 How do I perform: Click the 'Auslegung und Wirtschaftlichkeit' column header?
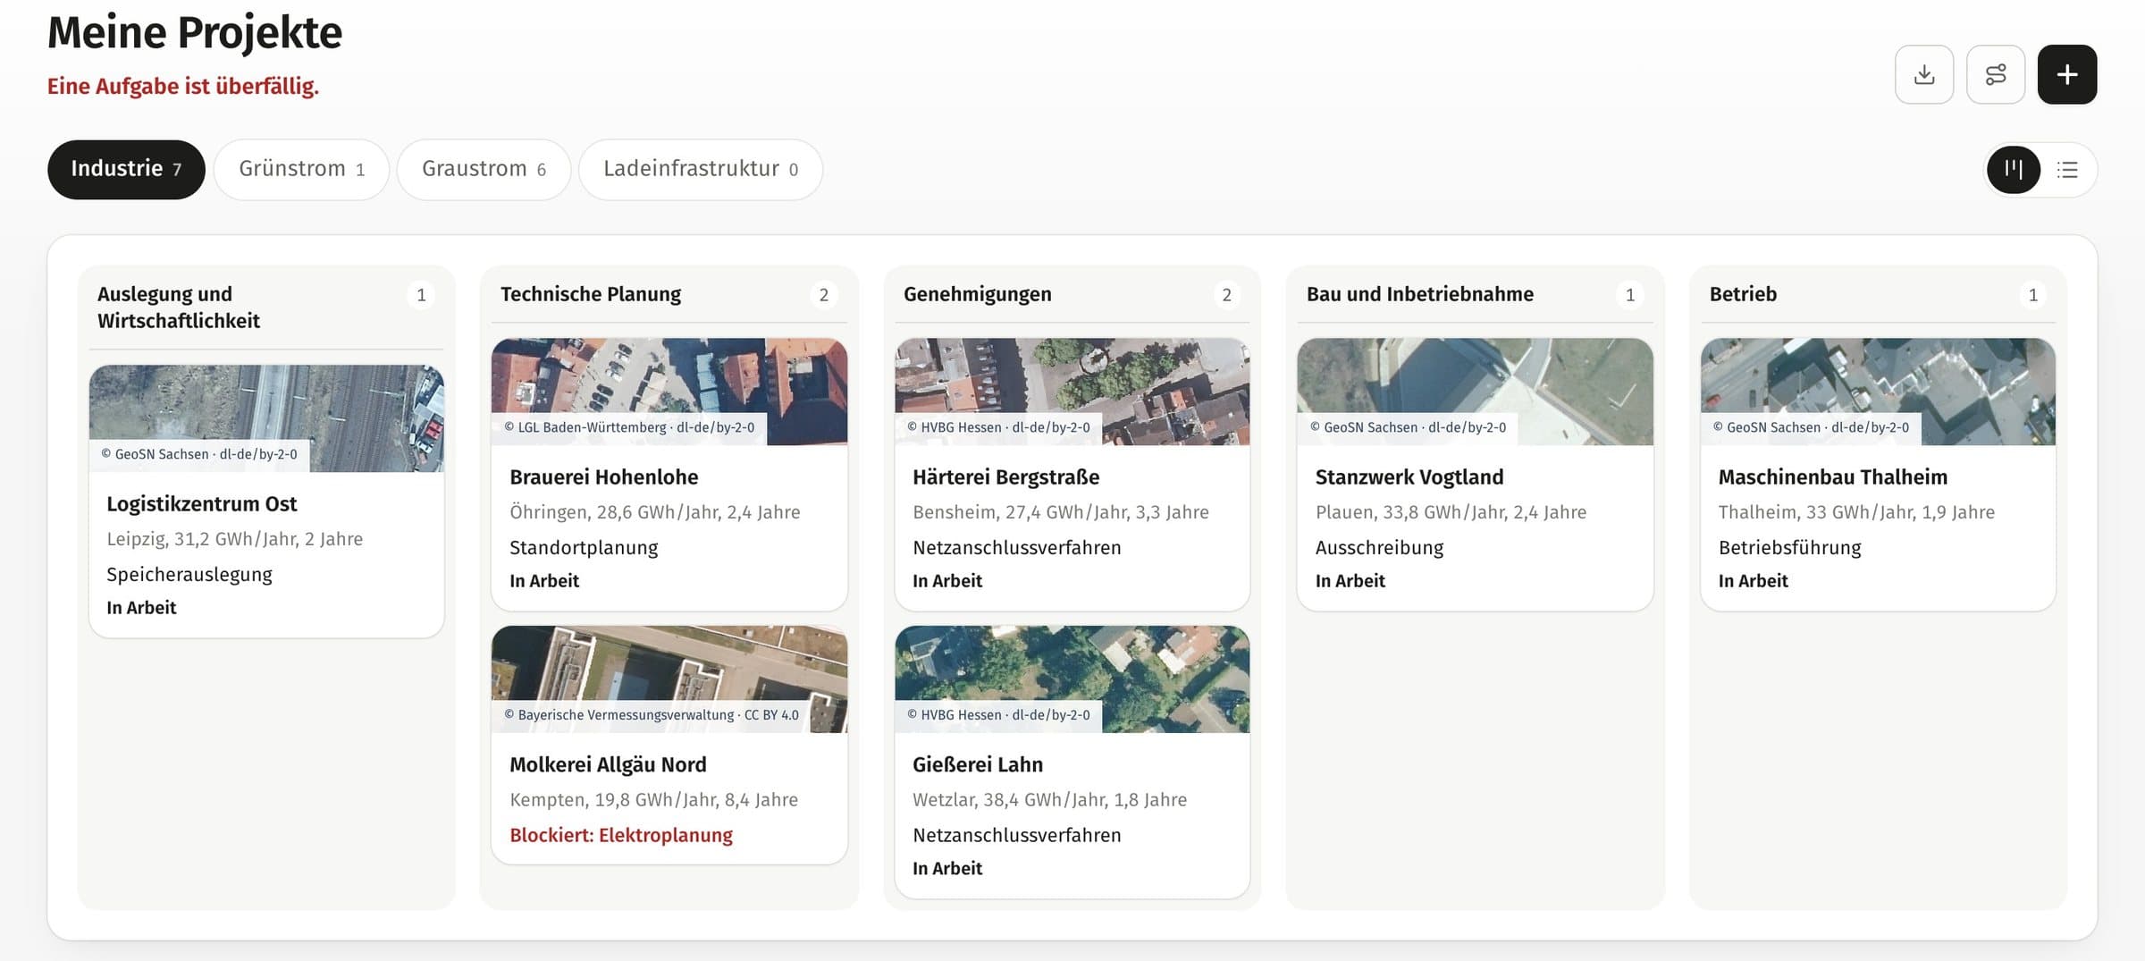(179, 307)
